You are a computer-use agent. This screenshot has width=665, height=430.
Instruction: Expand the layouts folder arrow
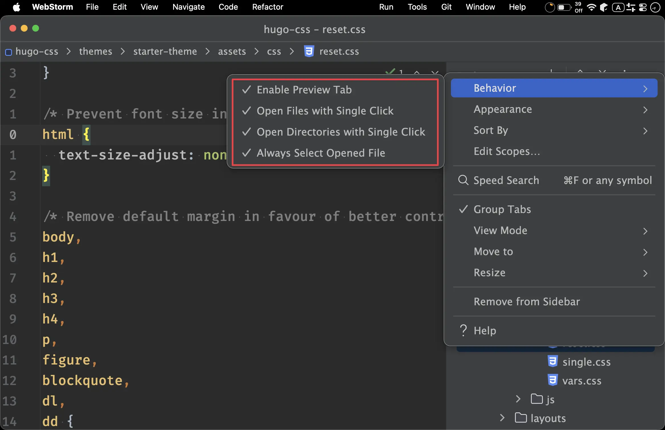tap(502, 418)
